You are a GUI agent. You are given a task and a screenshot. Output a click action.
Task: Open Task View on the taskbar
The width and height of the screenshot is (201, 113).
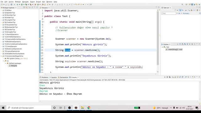coord(61,108)
